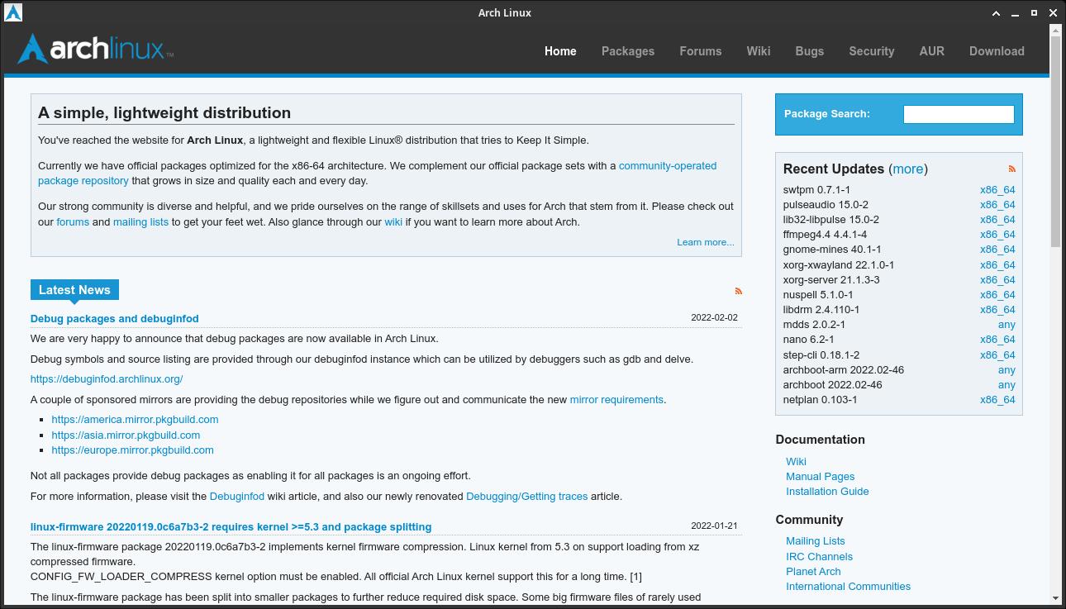Click the (more) link in Recent Updates
Image resolution: width=1066 pixels, height=609 pixels.
(908, 169)
